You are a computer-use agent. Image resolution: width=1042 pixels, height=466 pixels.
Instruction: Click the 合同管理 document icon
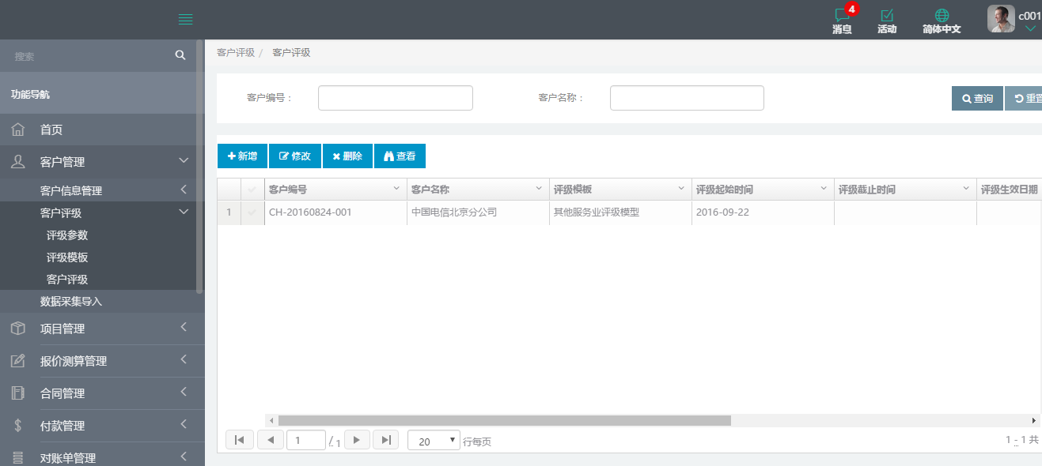click(x=18, y=393)
